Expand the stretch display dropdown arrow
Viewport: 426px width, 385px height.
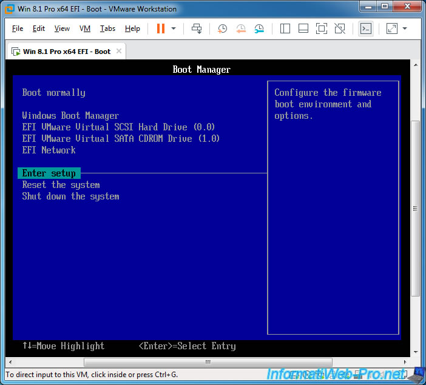pyautogui.click(x=405, y=28)
